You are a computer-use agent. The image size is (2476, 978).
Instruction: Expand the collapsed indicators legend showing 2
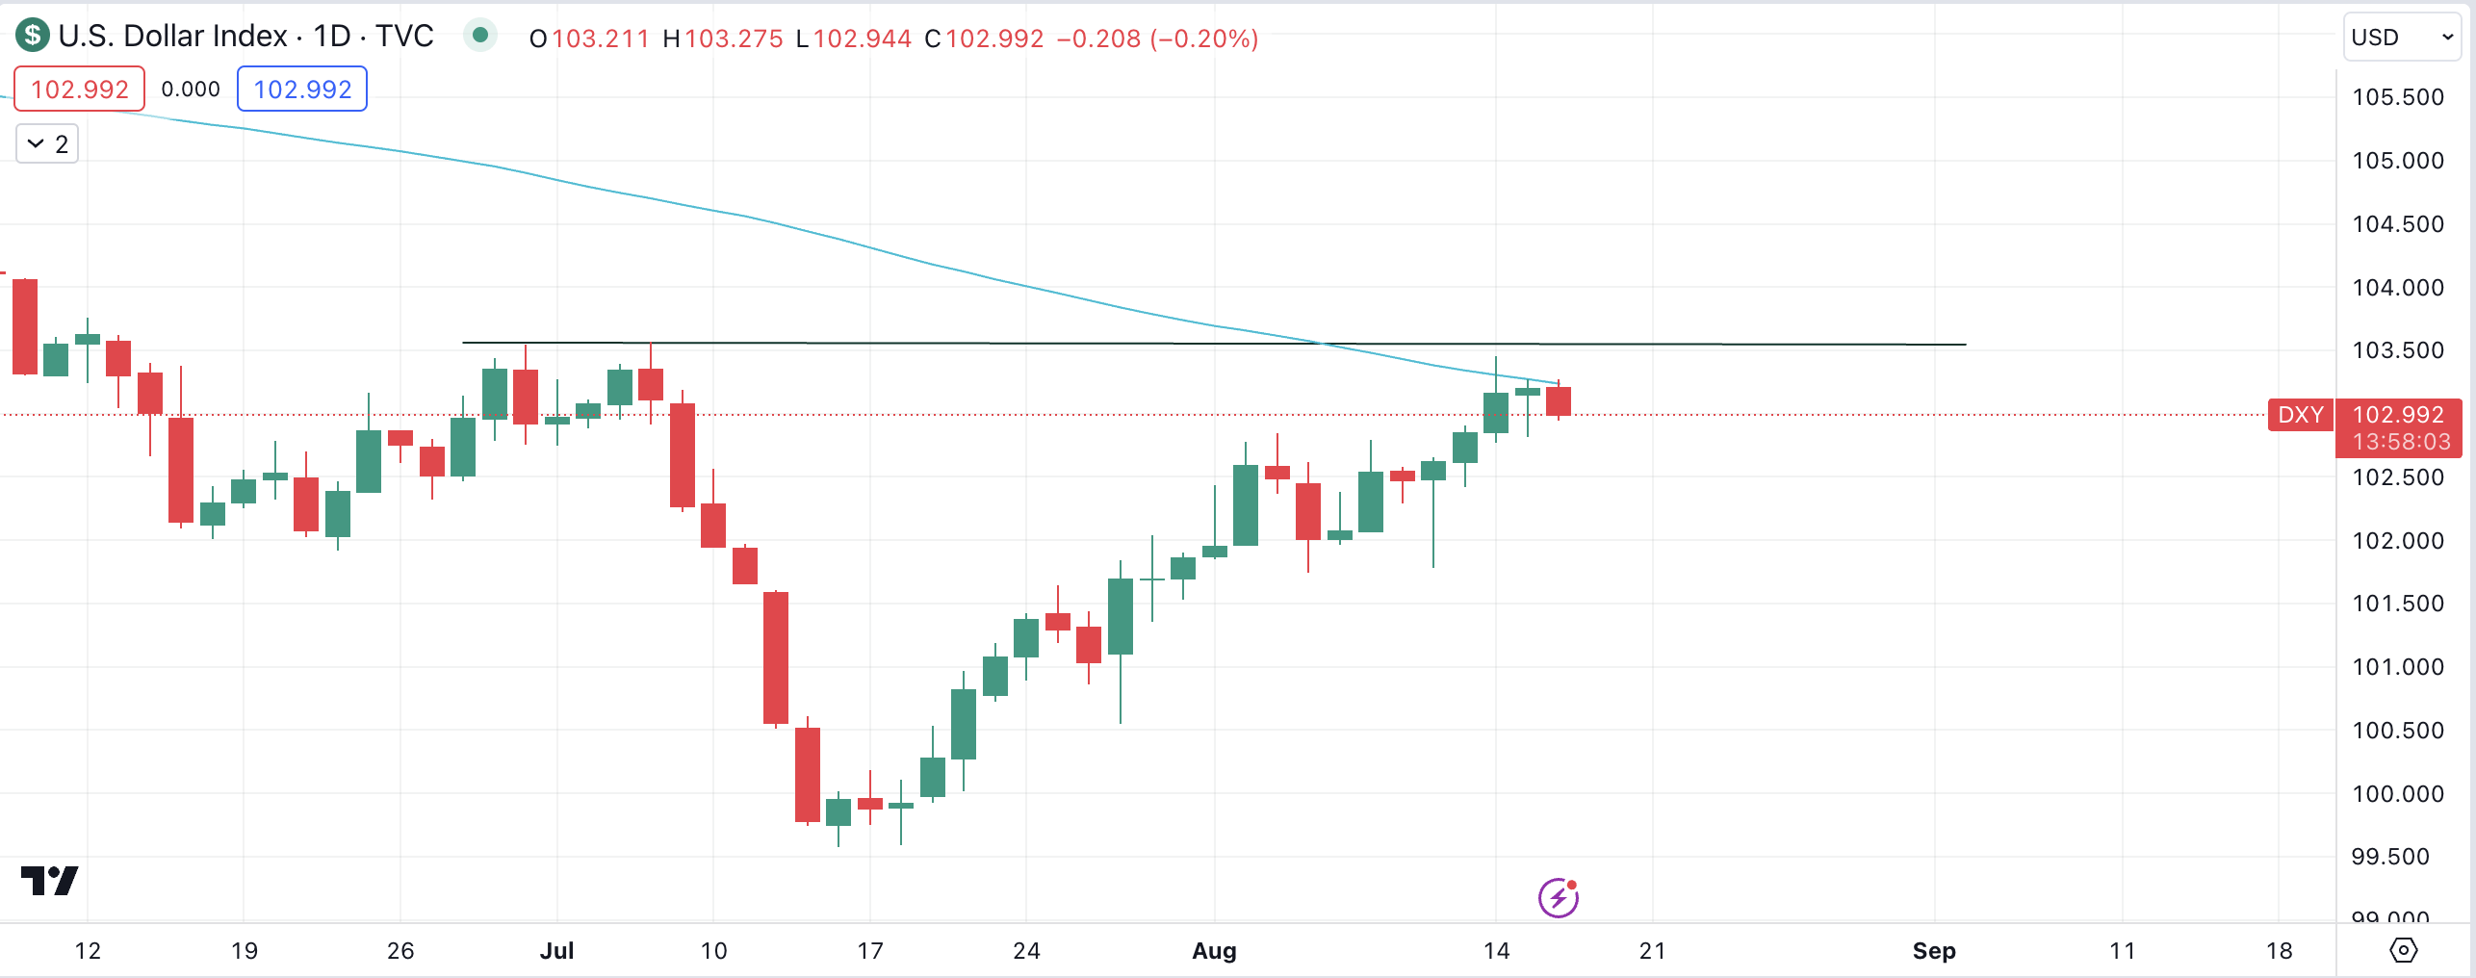click(x=47, y=144)
